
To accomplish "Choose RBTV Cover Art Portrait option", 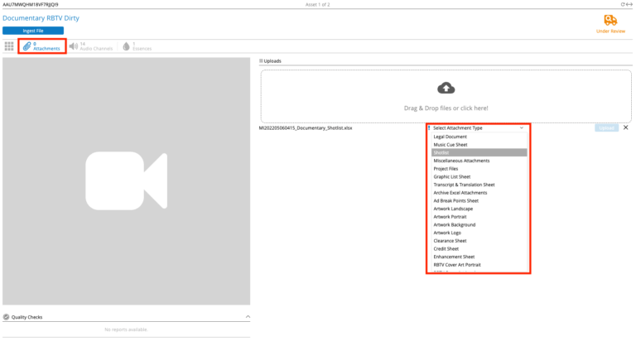I will 479,265.
